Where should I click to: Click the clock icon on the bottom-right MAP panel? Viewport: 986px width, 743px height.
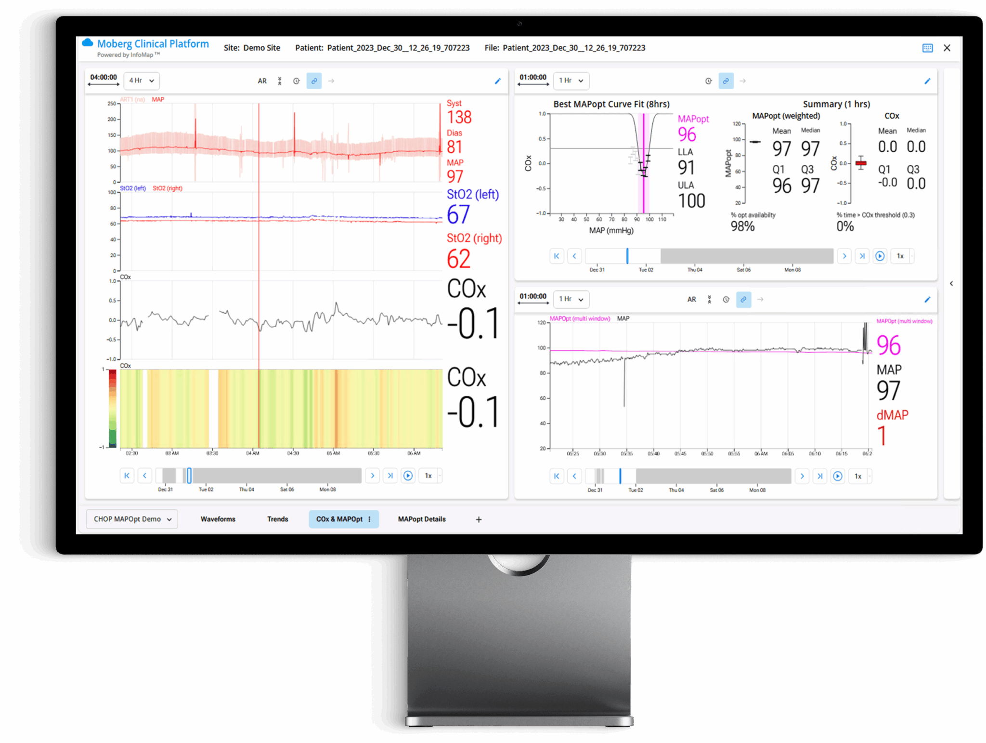point(726,299)
